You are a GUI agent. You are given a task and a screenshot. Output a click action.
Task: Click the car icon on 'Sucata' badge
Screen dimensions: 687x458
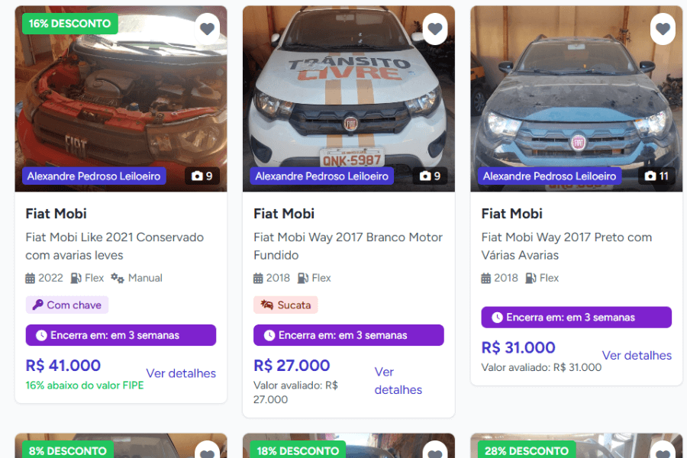(266, 305)
